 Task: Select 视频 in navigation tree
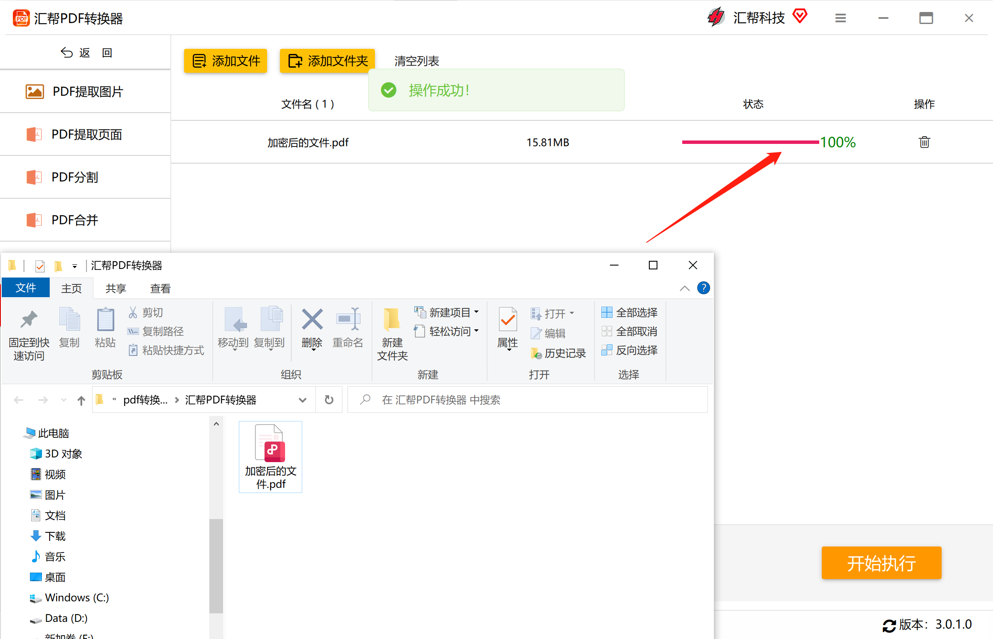[x=48, y=475]
